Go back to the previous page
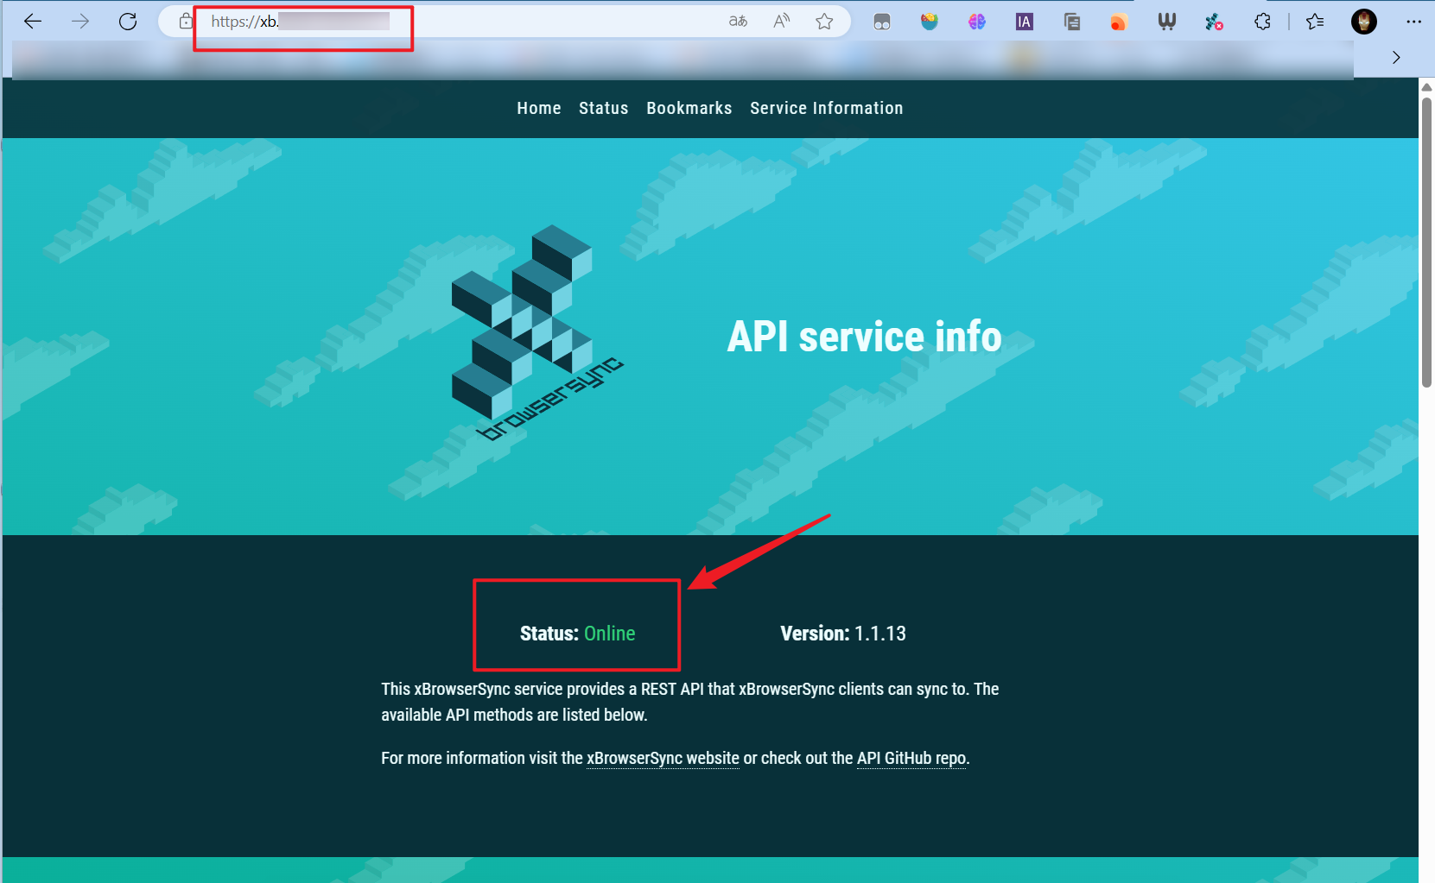The image size is (1435, 883). (x=33, y=22)
